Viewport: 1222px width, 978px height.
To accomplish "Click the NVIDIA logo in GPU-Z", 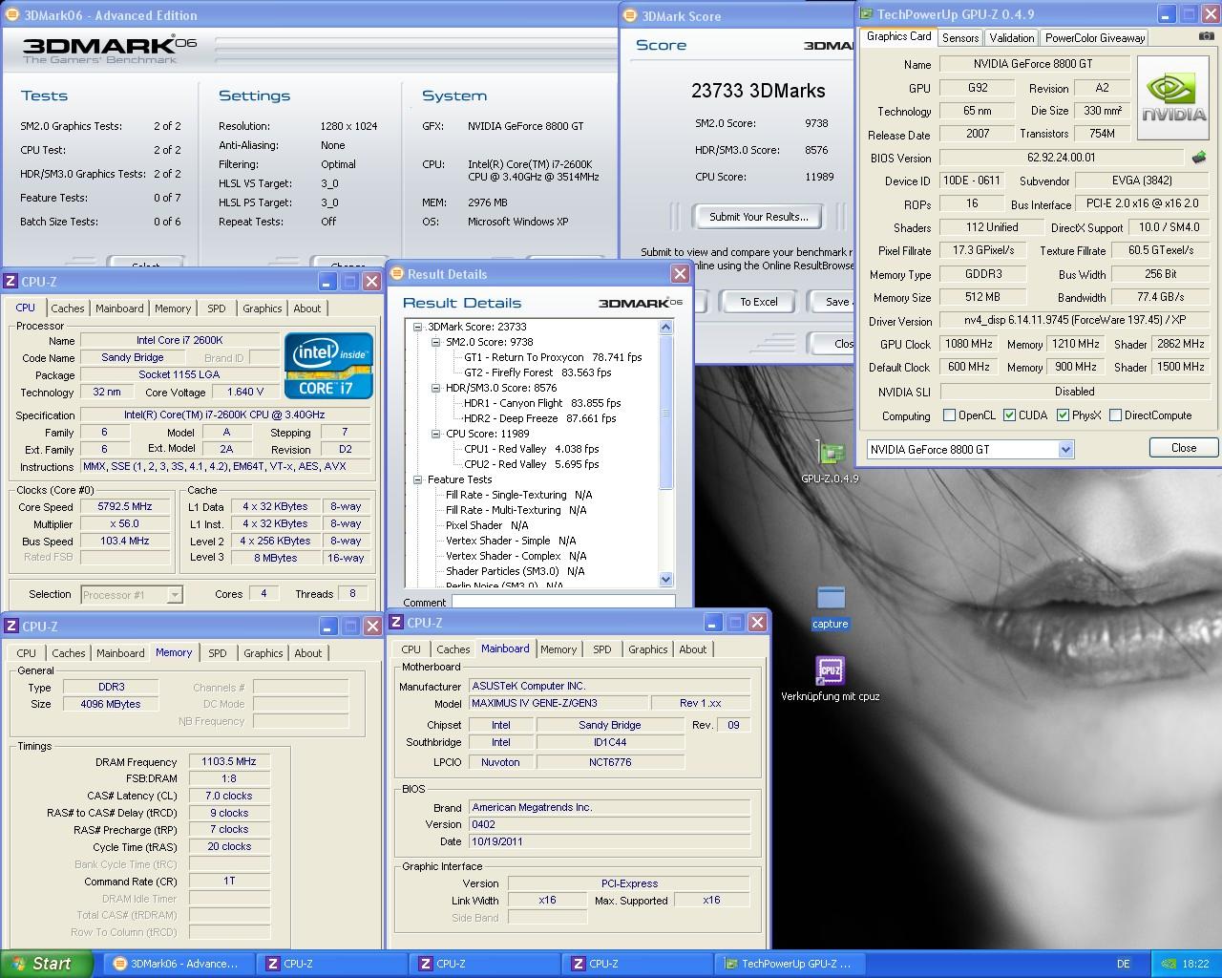I will (x=1174, y=96).
